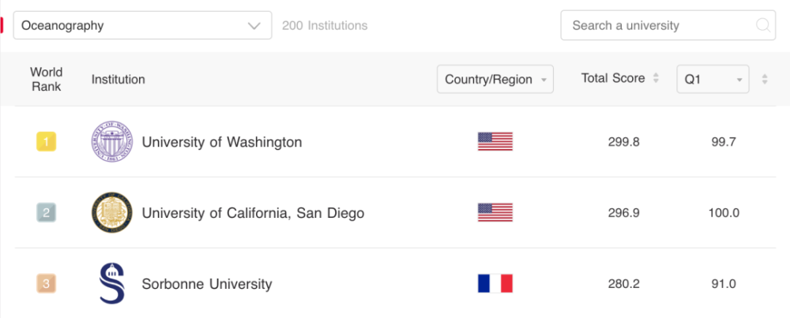Click the silver rank 2 badge

(x=46, y=212)
